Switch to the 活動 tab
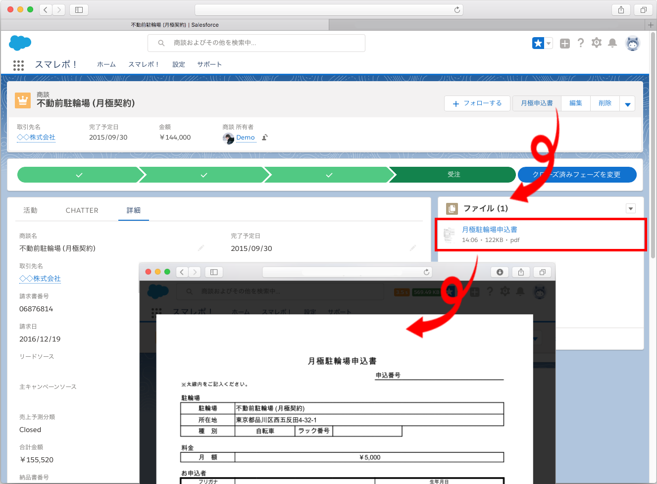 point(30,210)
